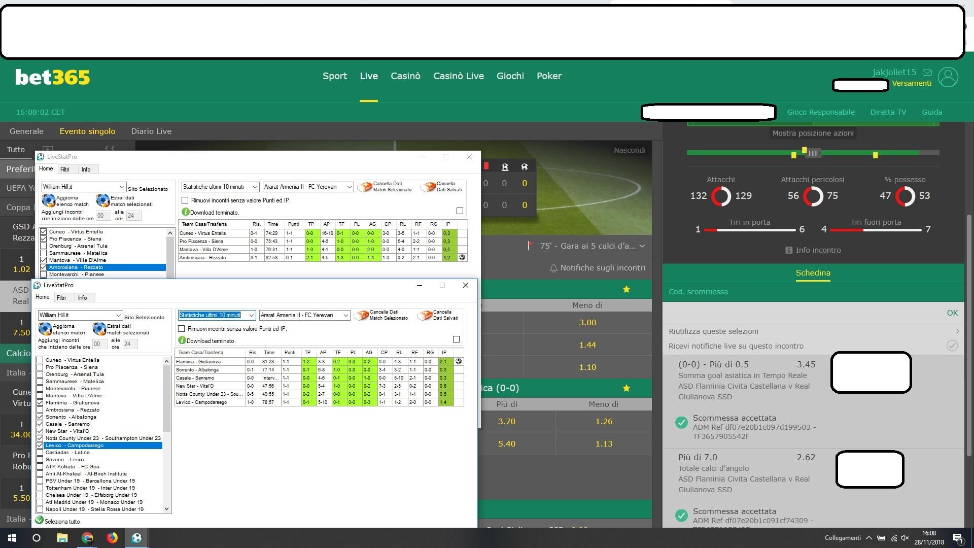This screenshot has height=548, width=974.
Task: Toggle Rimuovi incontri checkbox in back LiveStatPro
Action: click(x=185, y=200)
